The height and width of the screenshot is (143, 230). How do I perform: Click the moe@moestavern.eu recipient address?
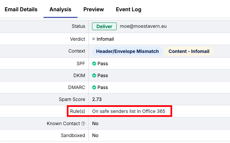(x=143, y=26)
